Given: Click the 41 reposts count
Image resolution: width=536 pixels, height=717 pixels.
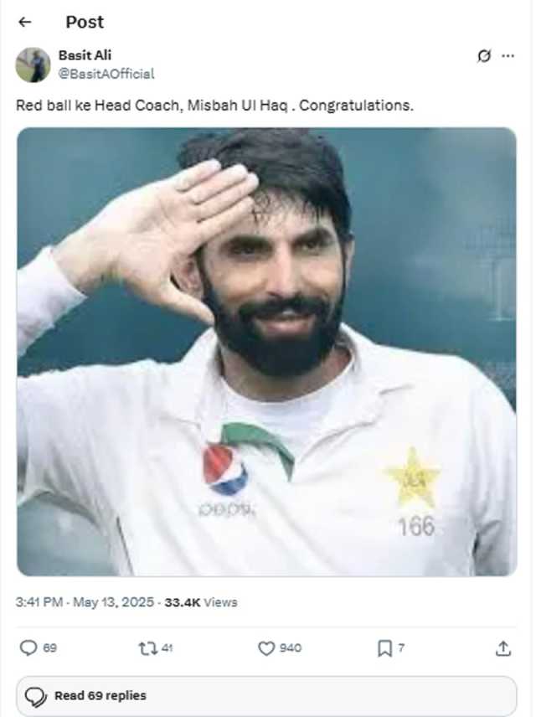Looking at the screenshot, I should [x=167, y=648].
